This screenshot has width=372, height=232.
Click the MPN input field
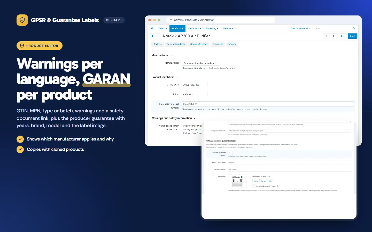click(195, 94)
